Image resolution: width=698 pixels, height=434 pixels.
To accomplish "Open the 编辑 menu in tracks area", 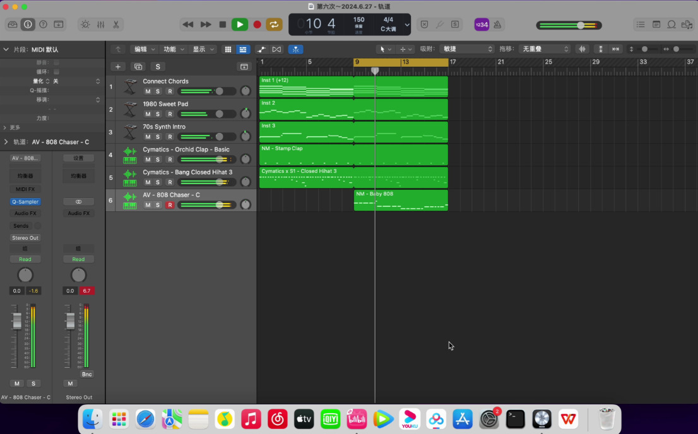I will (x=144, y=49).
